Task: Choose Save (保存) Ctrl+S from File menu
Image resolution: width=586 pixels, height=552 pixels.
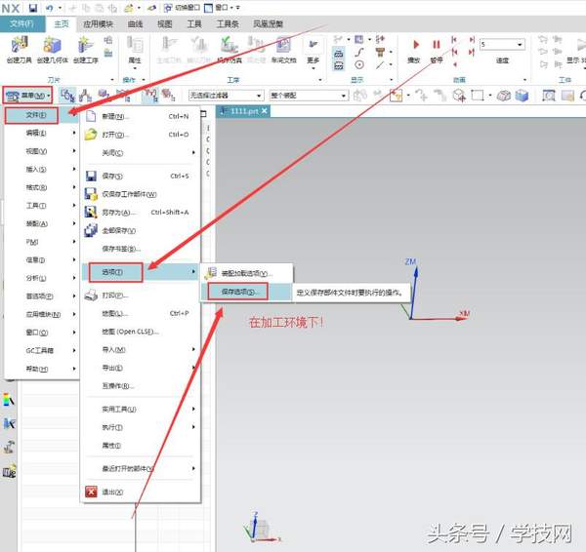Action: 140,176
